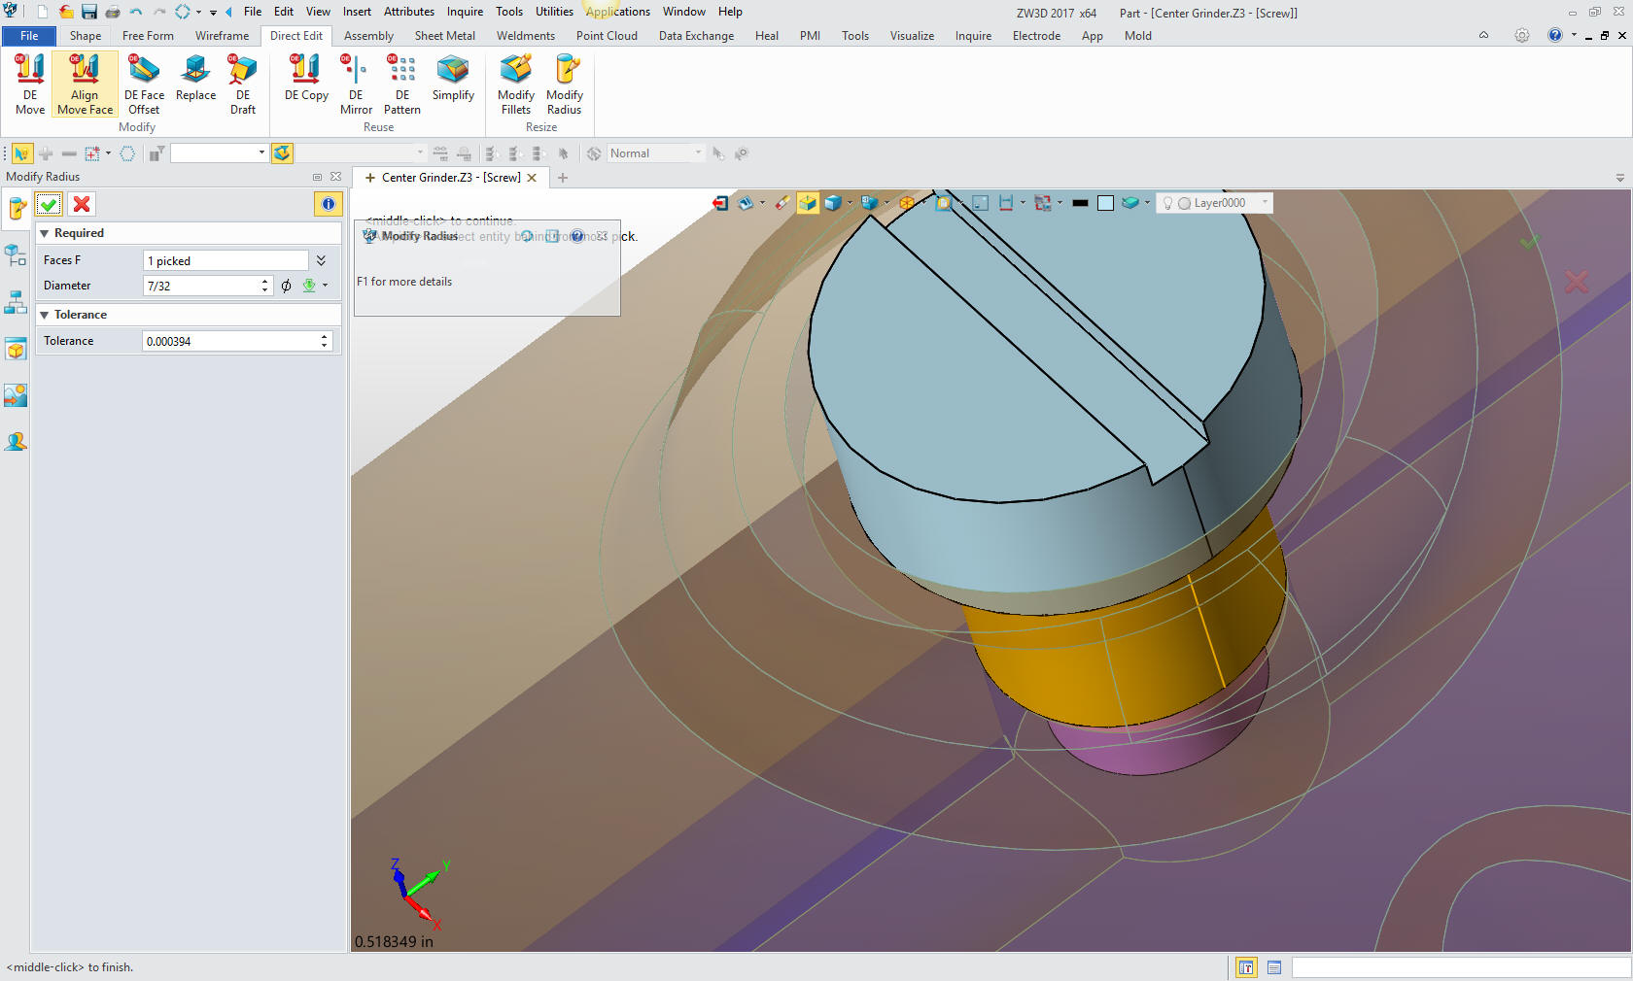The height and width of the screenshot is (981, 1633).
Task: Open the blue File tab
Action: tap(29, 35)
